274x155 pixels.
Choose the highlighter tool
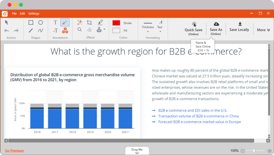point(100,22)
